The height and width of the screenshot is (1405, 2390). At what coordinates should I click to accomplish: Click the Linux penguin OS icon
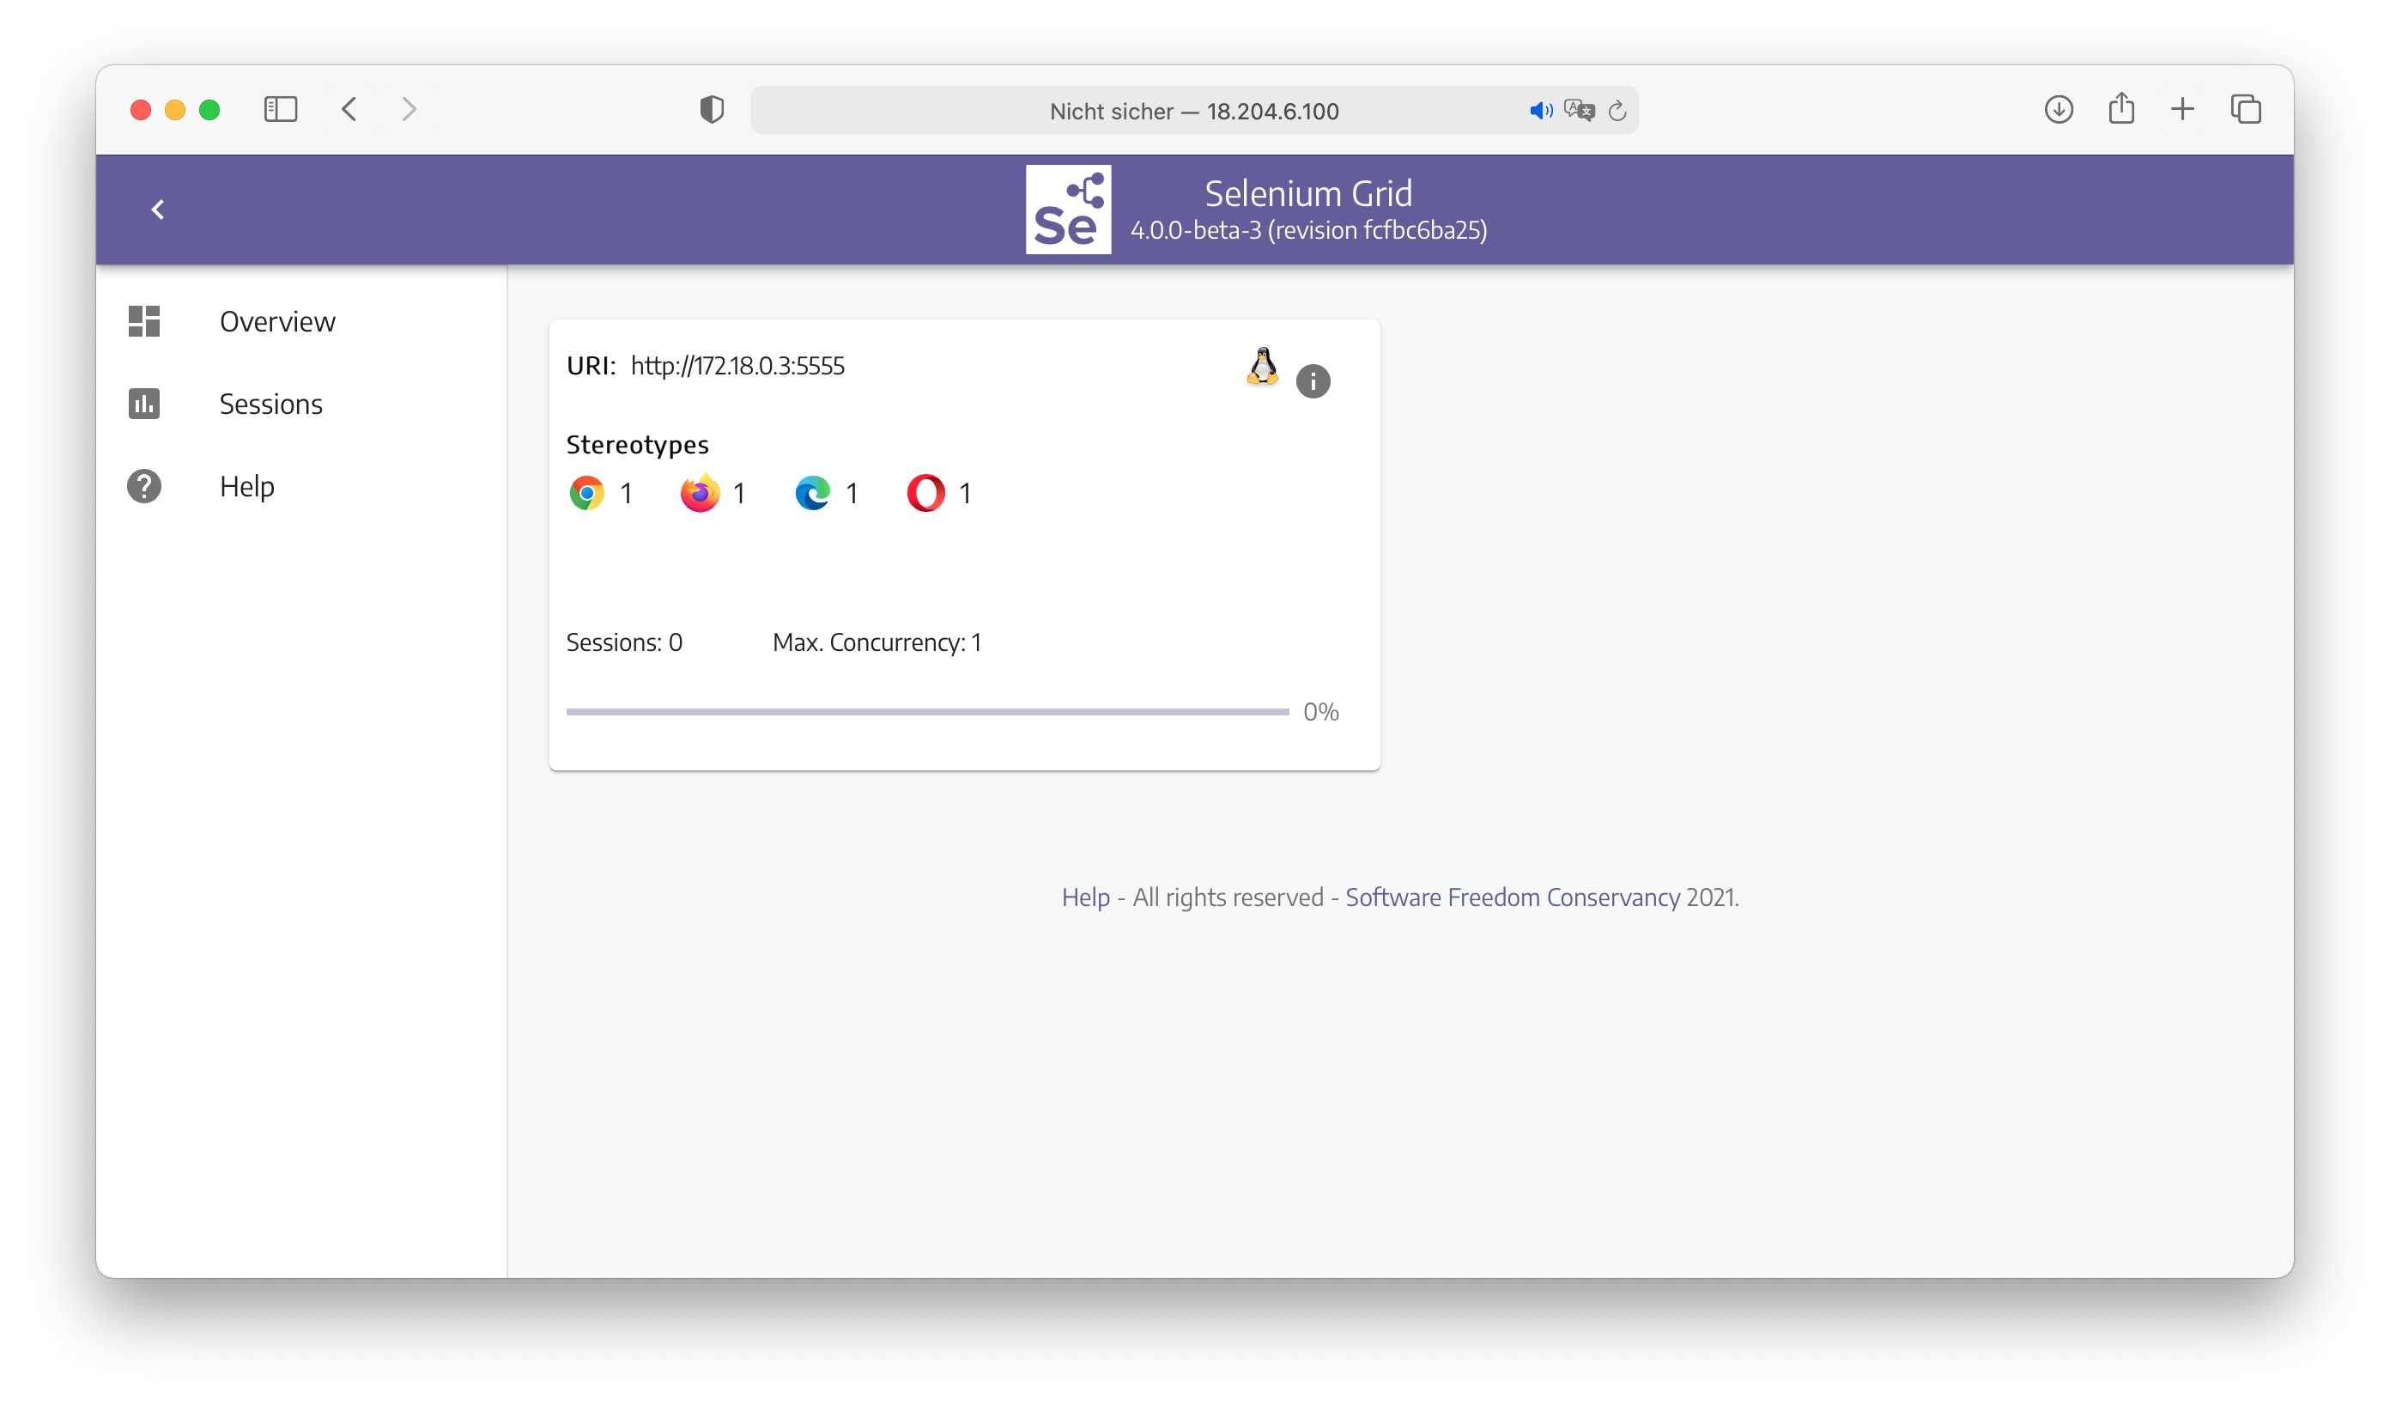pos(1262,366)
